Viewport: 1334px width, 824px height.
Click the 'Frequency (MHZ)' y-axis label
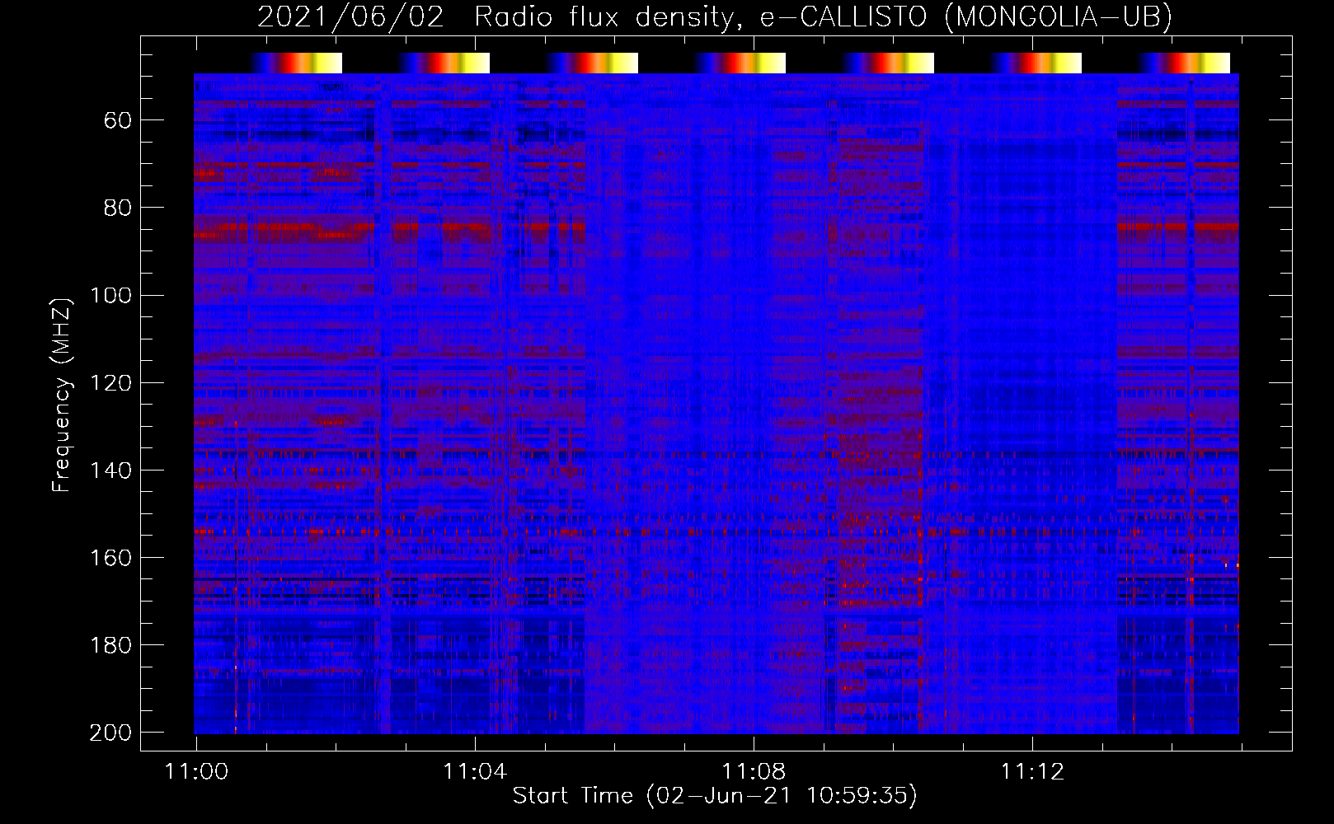[x=62, y=395]
